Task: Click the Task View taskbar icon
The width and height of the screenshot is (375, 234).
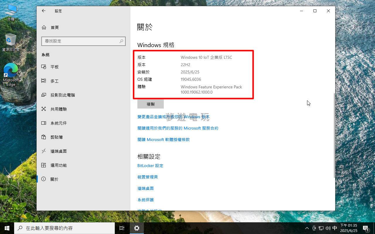Action: [x=122, y=228]
